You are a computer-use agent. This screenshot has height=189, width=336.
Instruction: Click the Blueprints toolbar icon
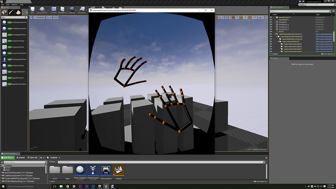[x=82, y=10]
